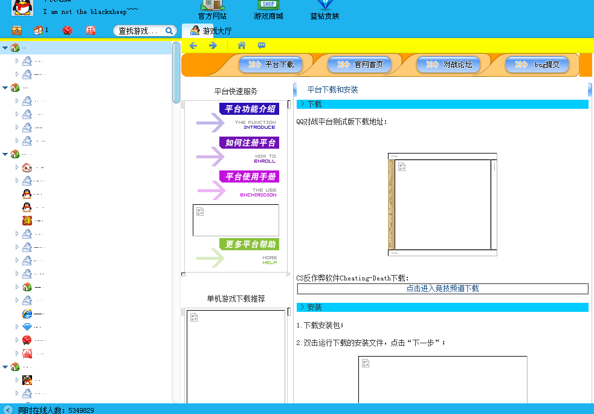
Task: Collapse the highlighted top category in tree
Action: point(5,48)
